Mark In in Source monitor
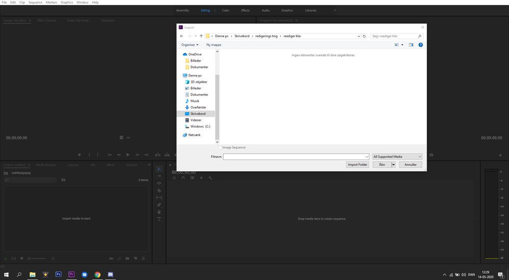Screen dimensions: 509x280 [x=89, y=155]
